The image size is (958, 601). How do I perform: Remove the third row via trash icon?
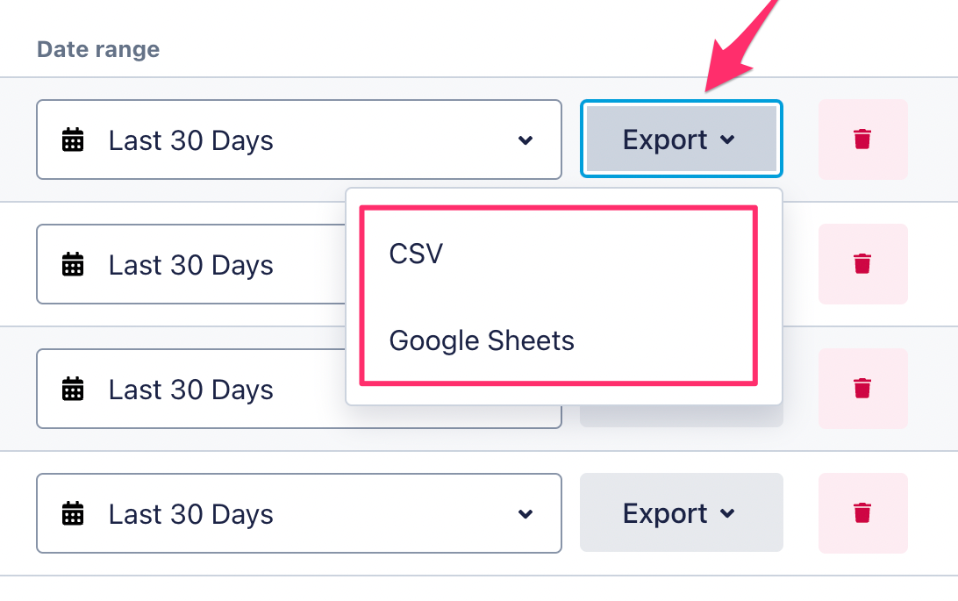coord(862,389)
